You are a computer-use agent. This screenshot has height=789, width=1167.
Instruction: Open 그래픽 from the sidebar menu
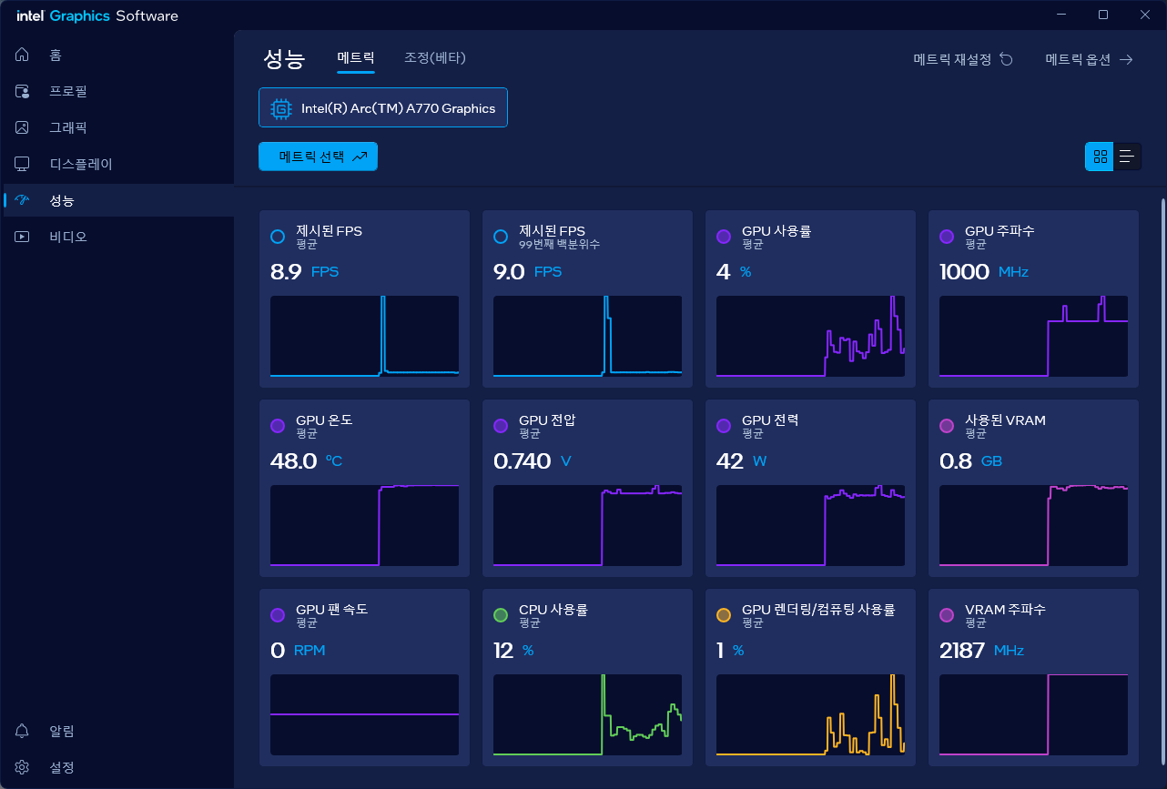[68, 127]
